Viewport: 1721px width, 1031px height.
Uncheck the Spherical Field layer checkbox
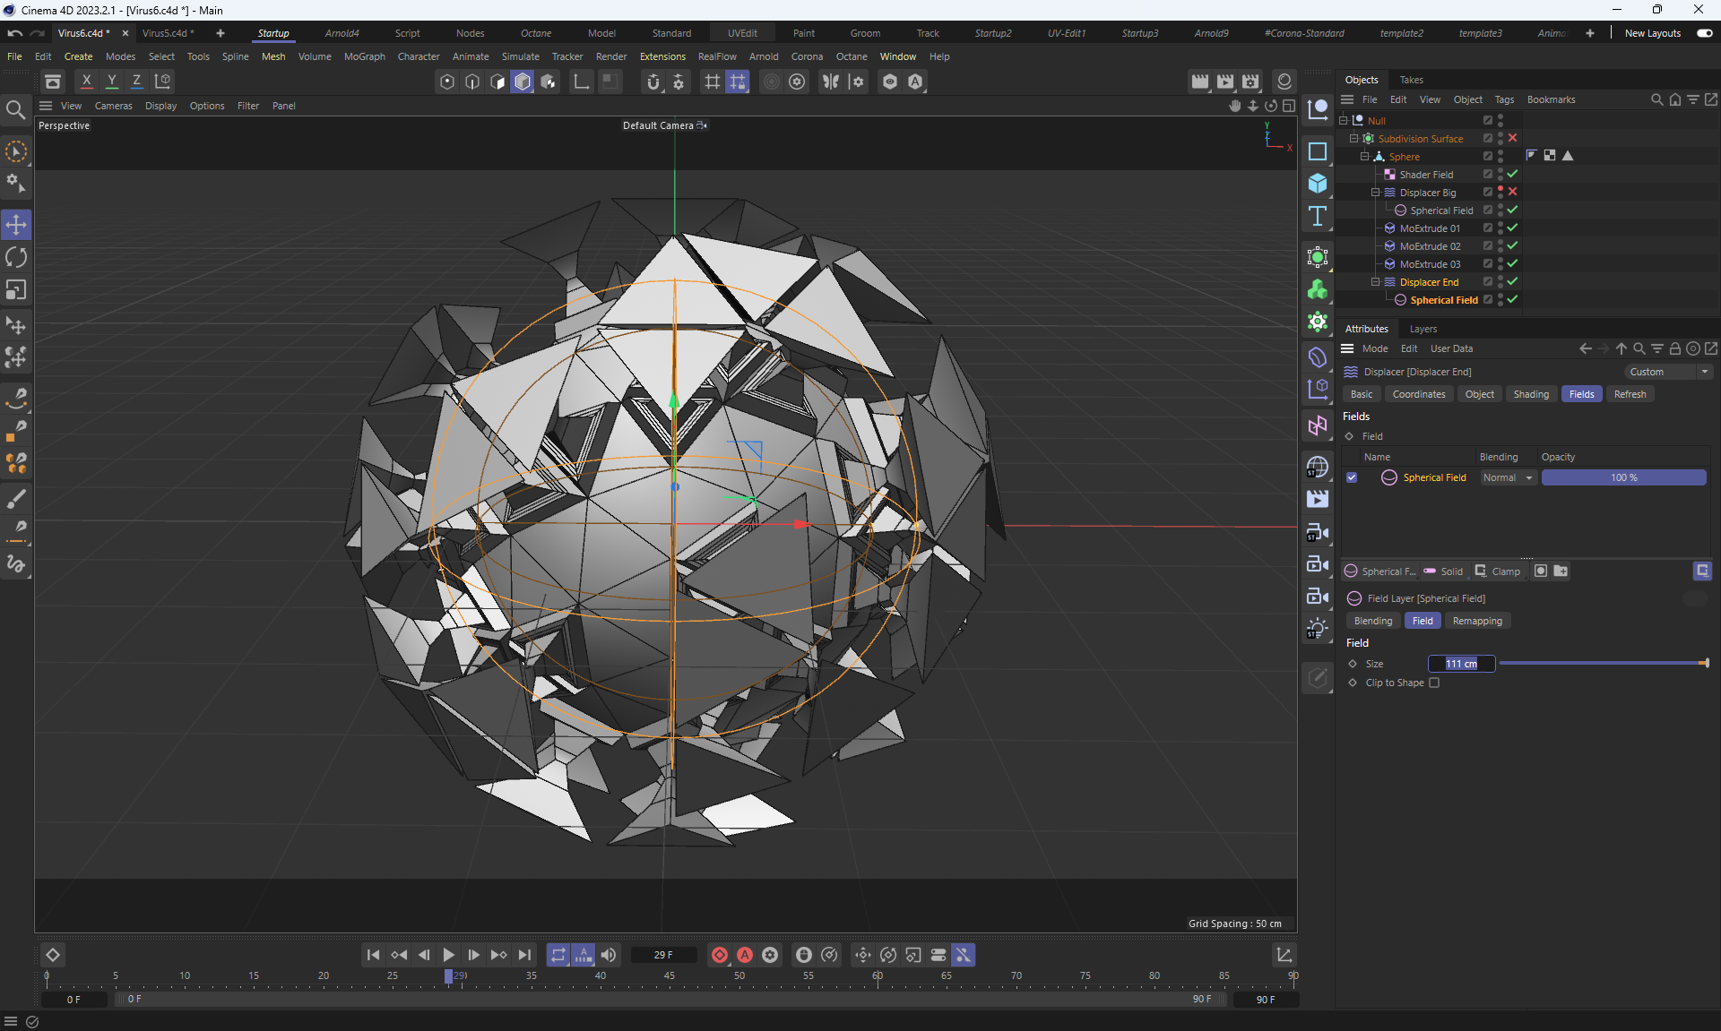tap(1352, 477)
